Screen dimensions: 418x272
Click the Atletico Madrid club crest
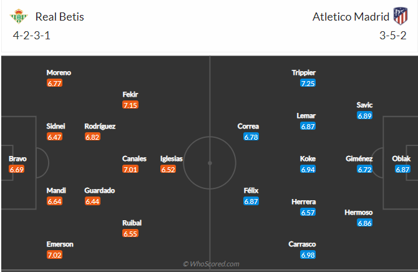[x=399, y=16]
